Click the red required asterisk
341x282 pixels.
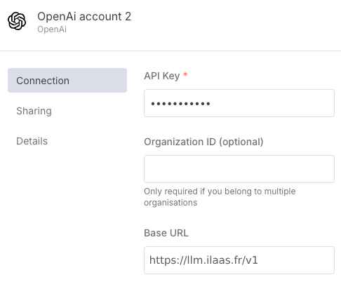point(185,74)
